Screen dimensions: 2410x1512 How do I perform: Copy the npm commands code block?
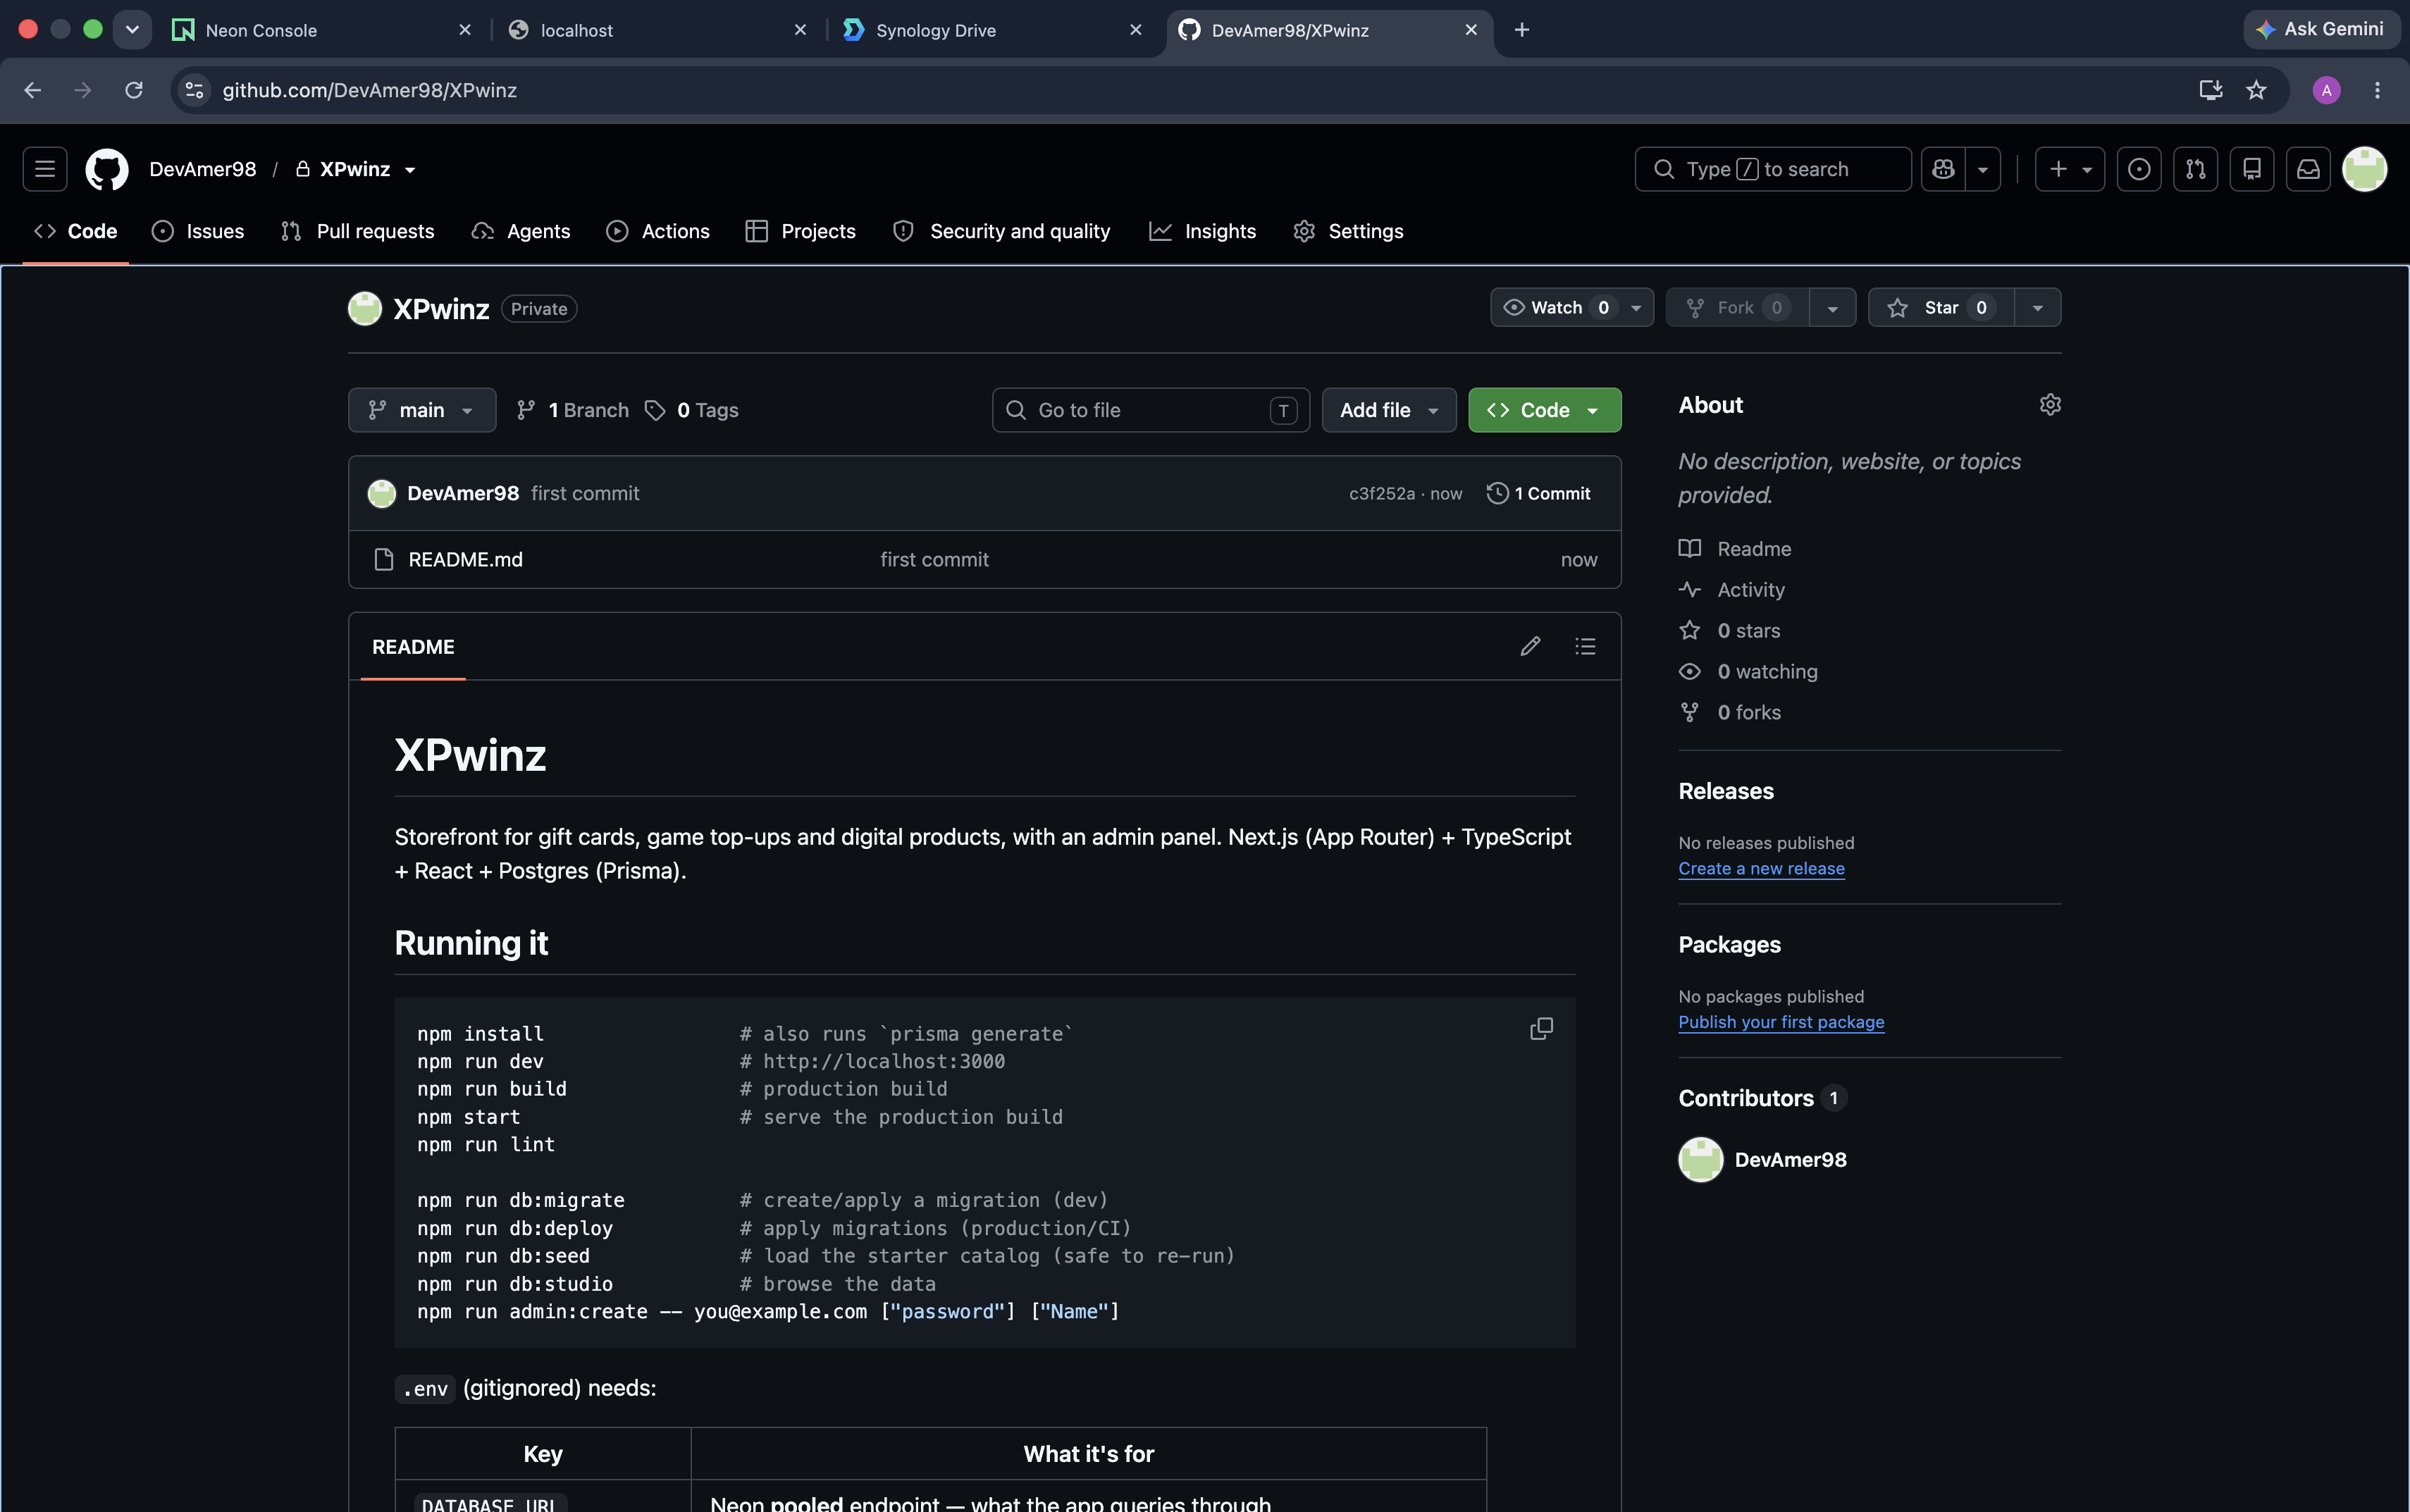1541,1028
